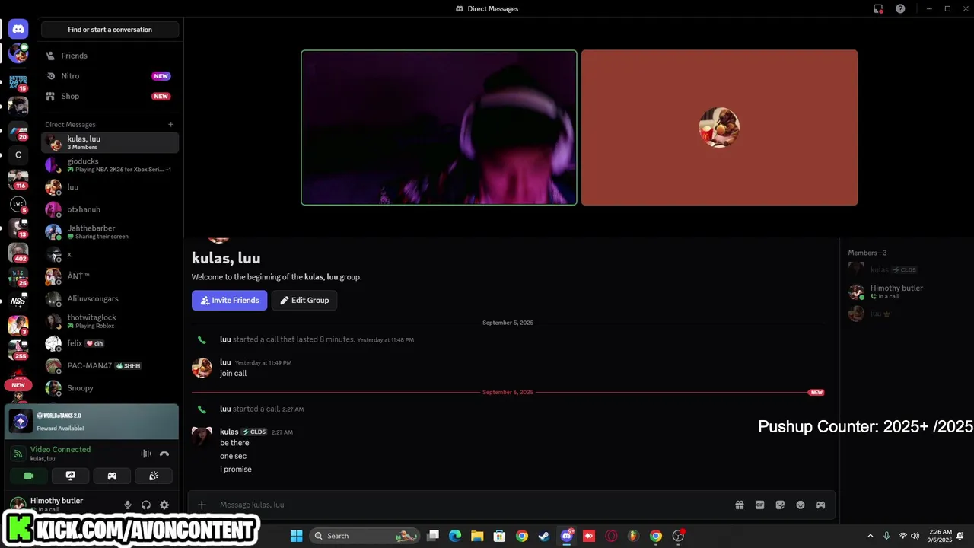Image resolution: width=974 pixels, height=548 pixels.
Task: Open the server icon labeled C
Action: (x=18, y=155)
